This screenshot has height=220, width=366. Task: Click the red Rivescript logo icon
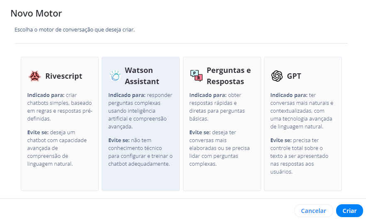(34, 76)
